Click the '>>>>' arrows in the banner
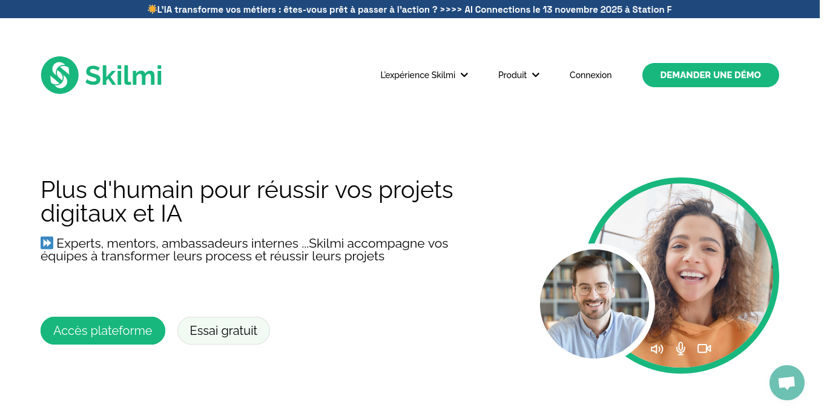This screenshot has width=827, height=413. [x=450, y=10]
